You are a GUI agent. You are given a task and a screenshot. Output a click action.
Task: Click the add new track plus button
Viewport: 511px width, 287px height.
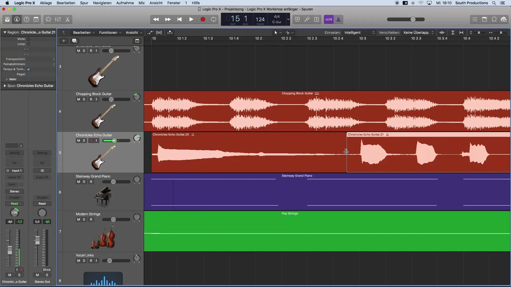click(64, 41)
